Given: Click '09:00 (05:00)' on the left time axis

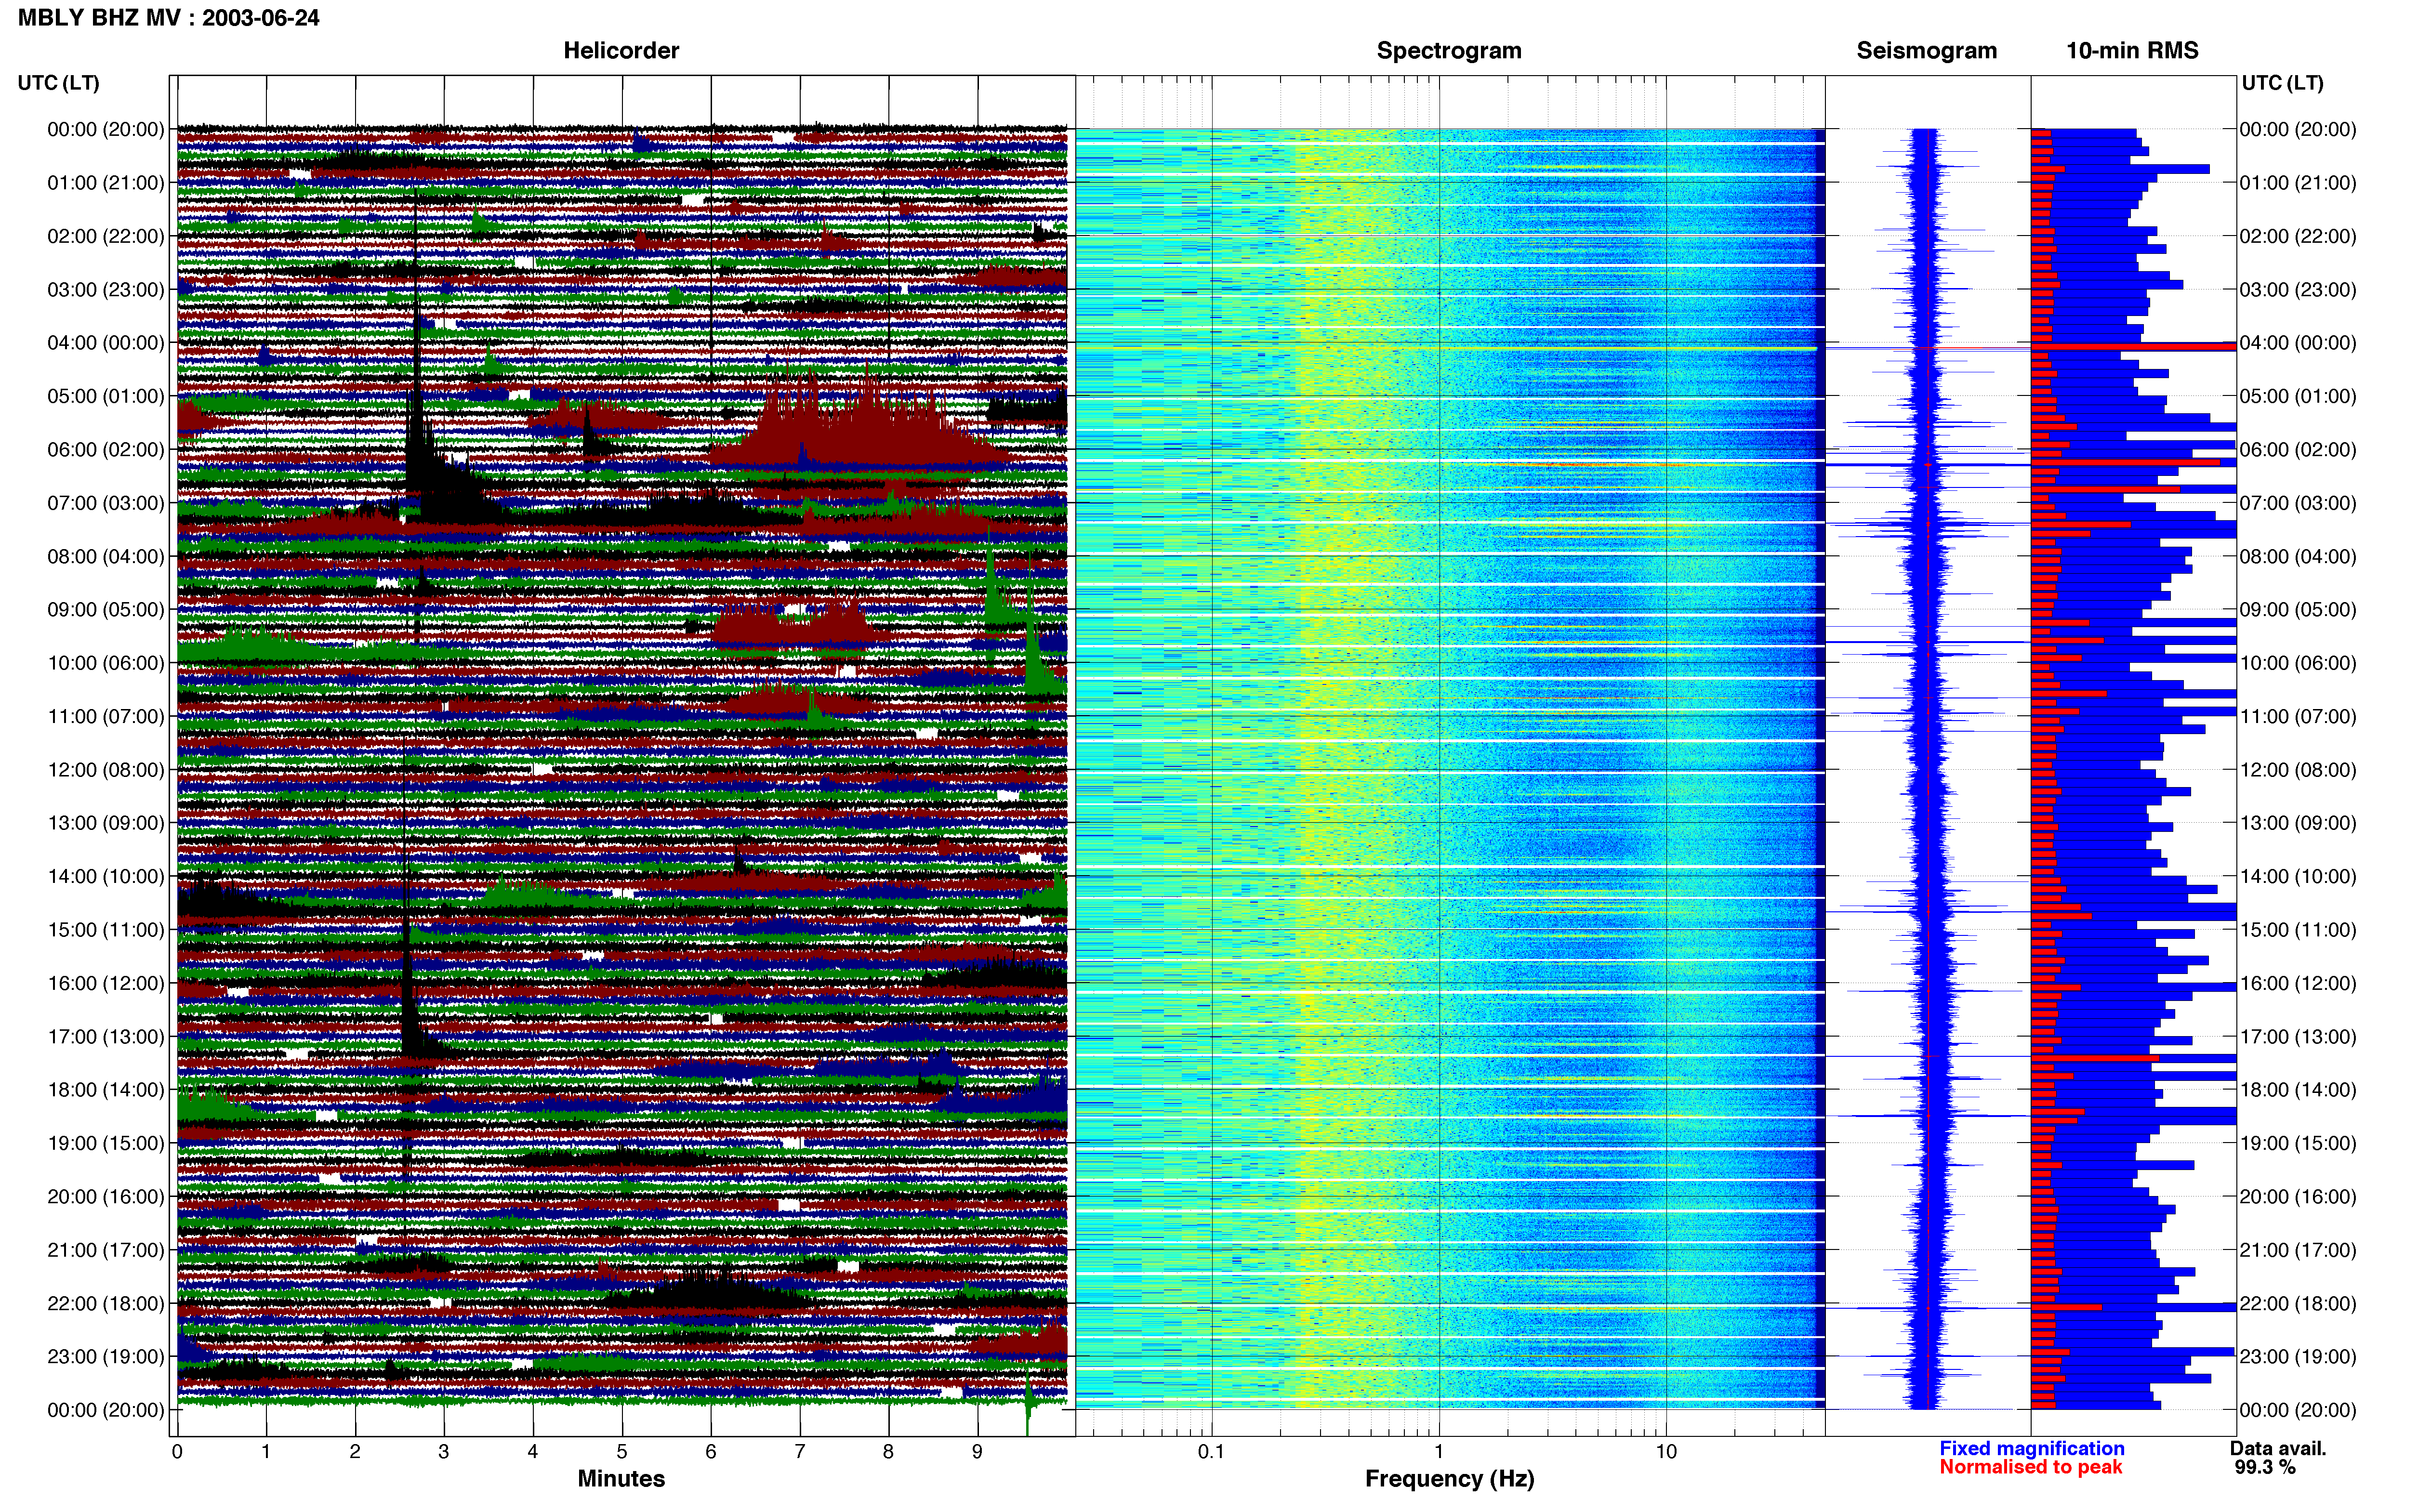Looking at the screenshot, I should point(106,610).
